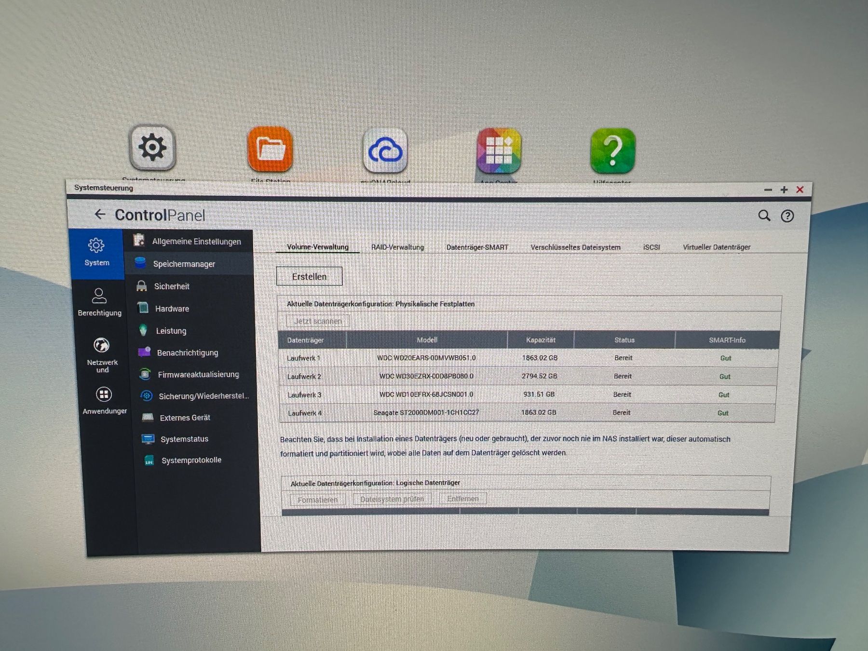
Task: Open the Virtueller Datenträger tab
Action: pos(717,247)
